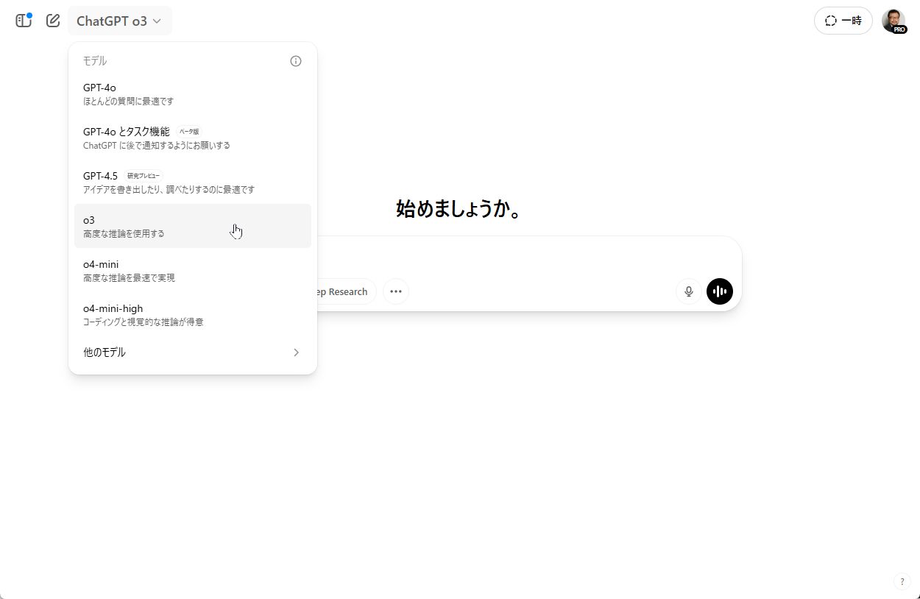This screenshot has width=920, height=599.
Task: Open the three-dot more tools button
Action: point(396,291)
